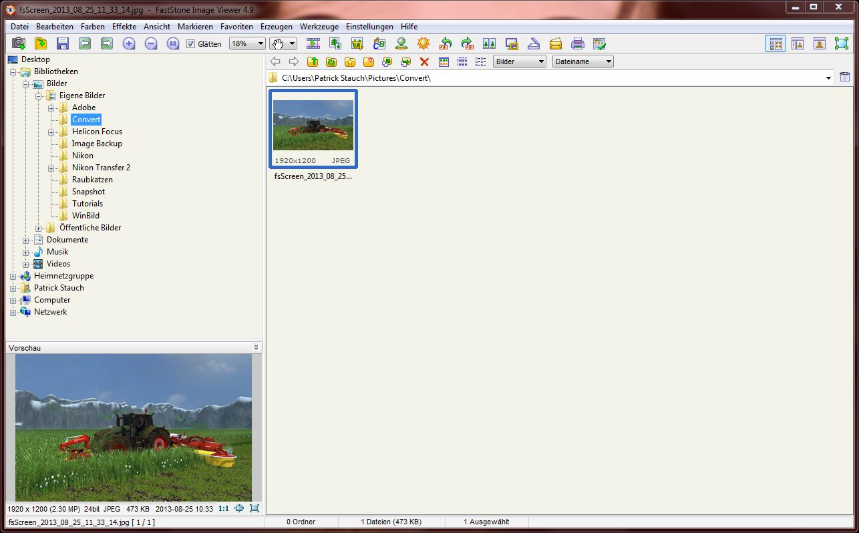
Task: Select the Raubkatzen folder in the tree
Action: click(x=92, y=180)
